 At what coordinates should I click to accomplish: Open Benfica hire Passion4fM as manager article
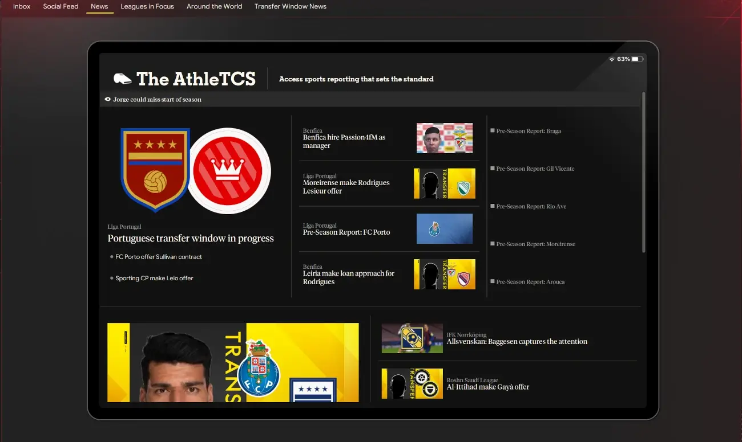[x=344, y=141]
